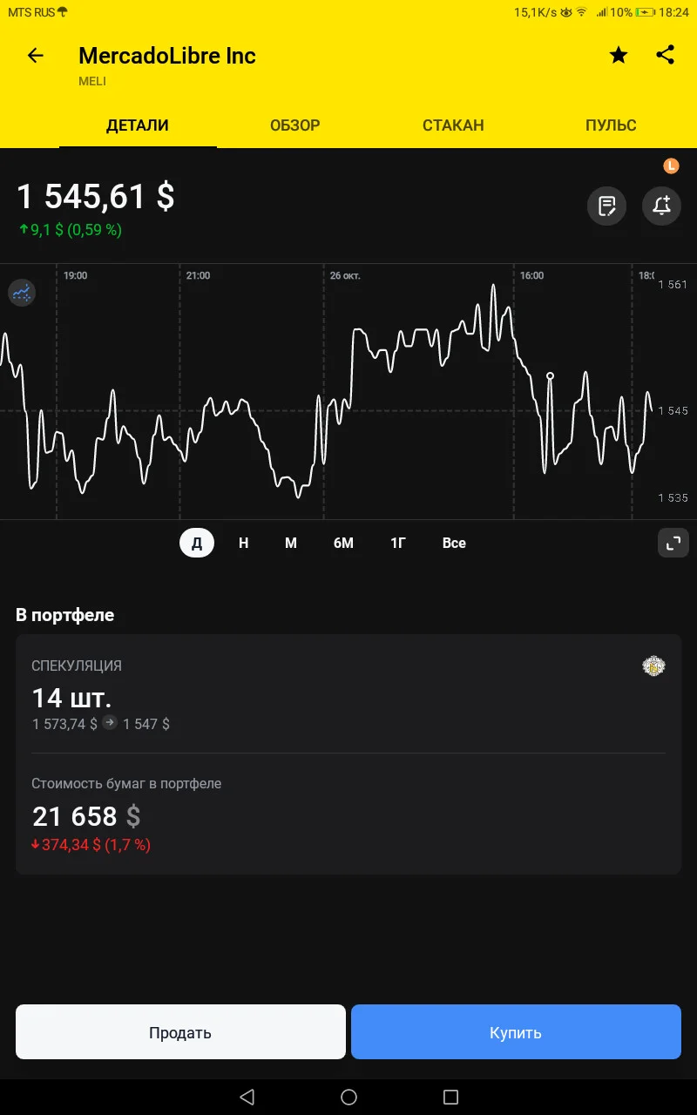Tap the loss 374,34 $ (1,7 %)
This screenshot has width=697, height=1115.
click(x=91, y=844)
